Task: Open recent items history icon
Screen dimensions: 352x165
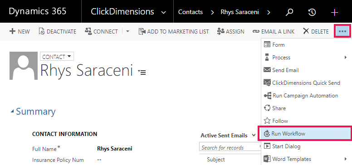Action: (x=312, y=12)
